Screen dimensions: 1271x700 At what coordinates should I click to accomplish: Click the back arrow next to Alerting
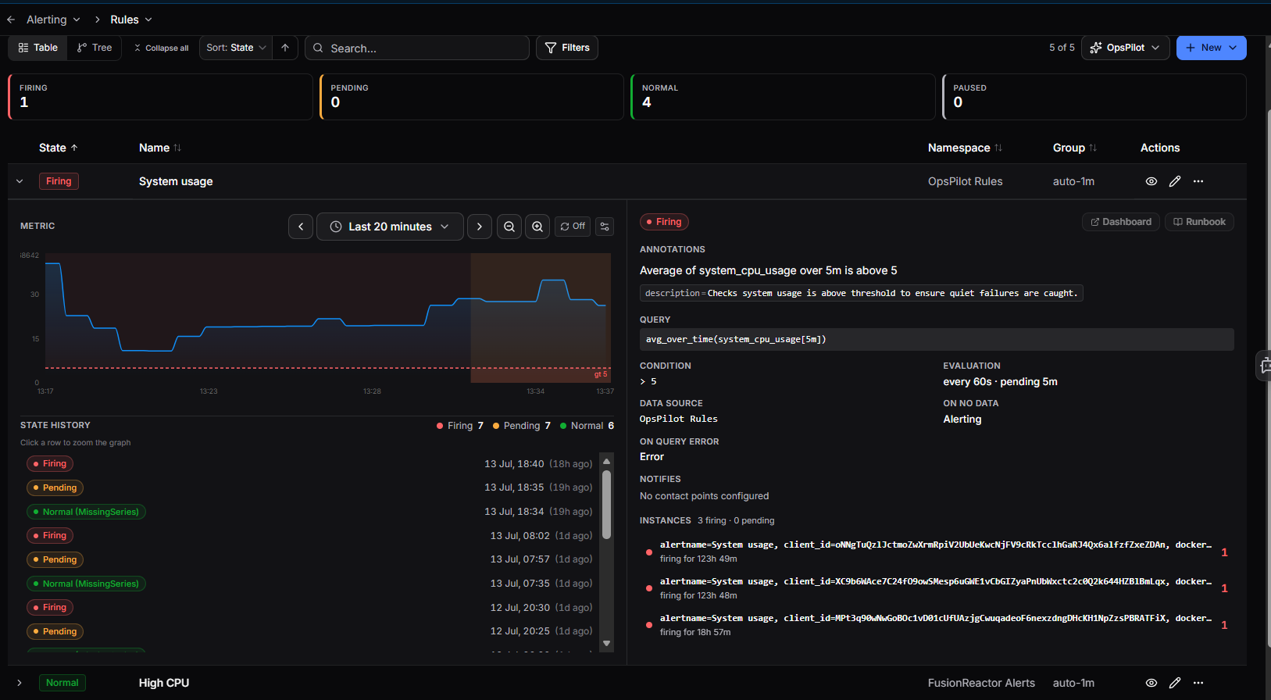point(11,20)
